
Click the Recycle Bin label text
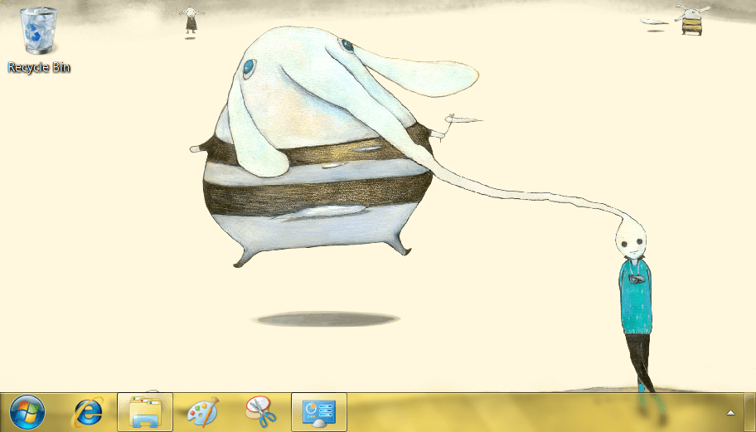(39, 67)
